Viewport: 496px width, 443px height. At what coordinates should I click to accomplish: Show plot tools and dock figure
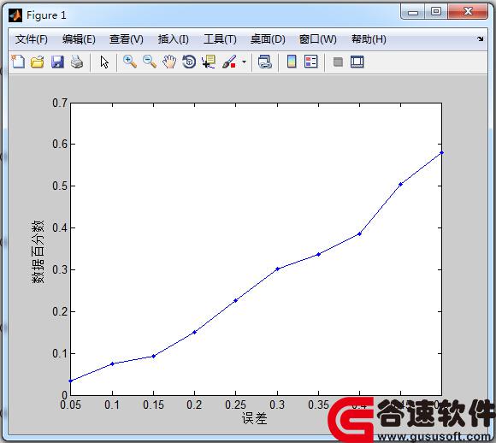[x=357, y=62]
